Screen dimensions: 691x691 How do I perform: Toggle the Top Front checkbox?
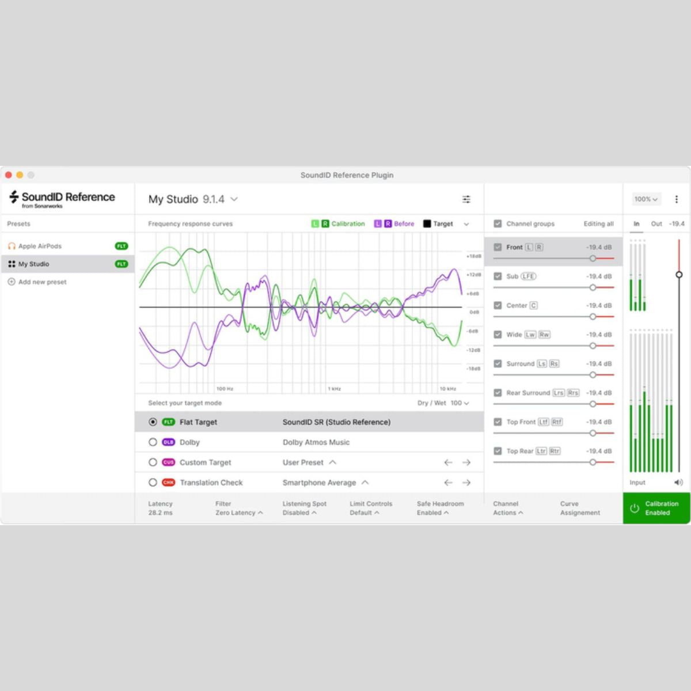coord(498,422)
